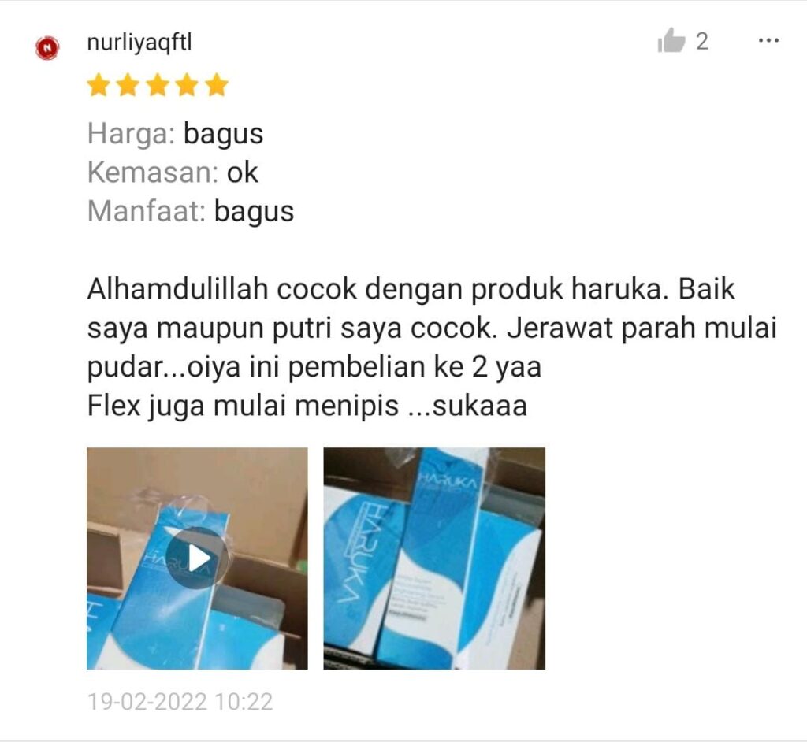Viewport: 807px width, 742px height.
Task: Select the fourth rating star
Action: tap(188, 85)
